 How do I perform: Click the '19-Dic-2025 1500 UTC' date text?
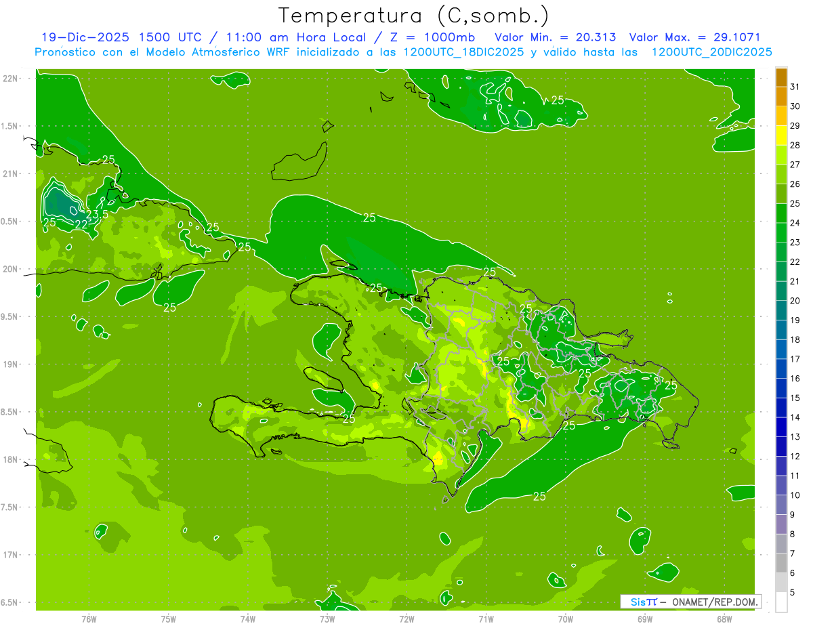(121, 37)
